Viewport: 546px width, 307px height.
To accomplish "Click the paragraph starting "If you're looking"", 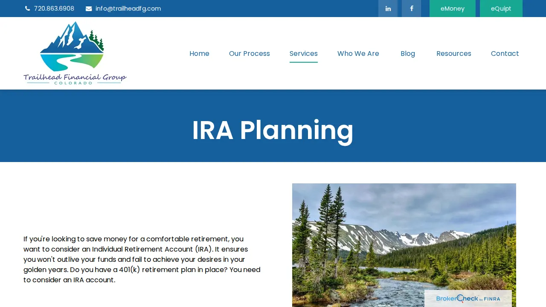I will [142, 259].
